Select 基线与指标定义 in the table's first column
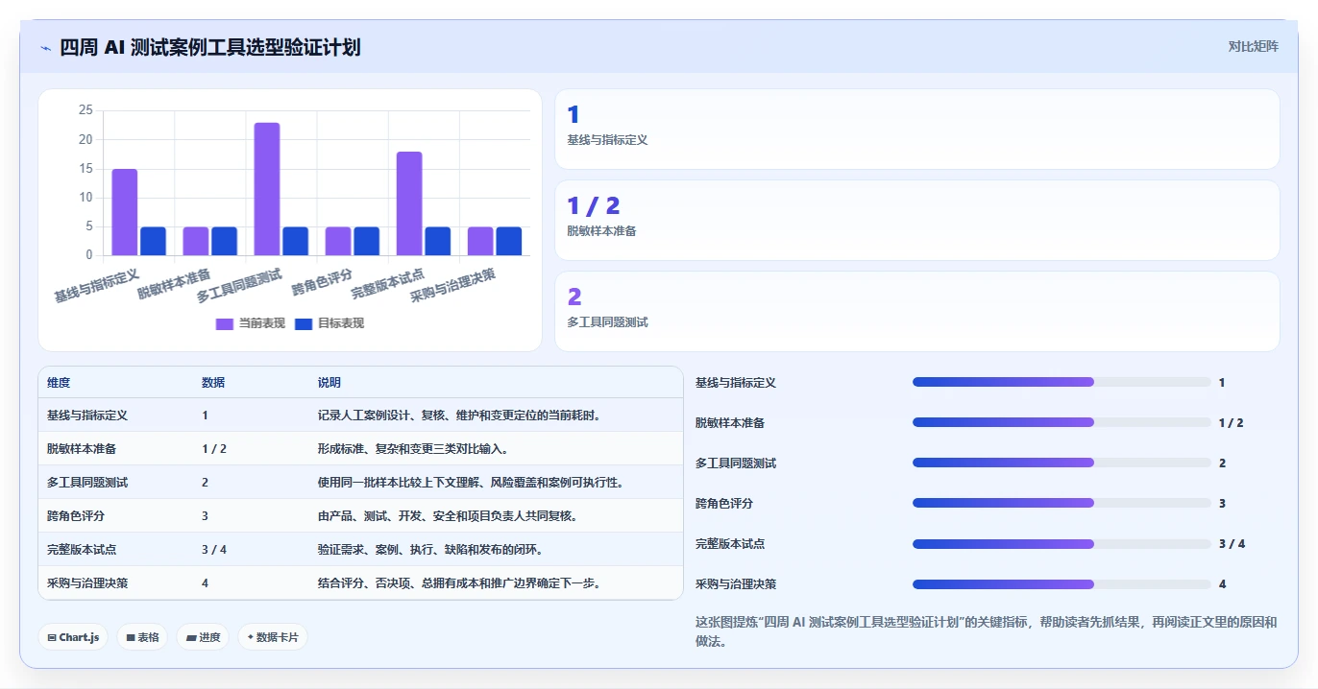Viewport: 1318px width, 689px height. click(x=87, y=416)
